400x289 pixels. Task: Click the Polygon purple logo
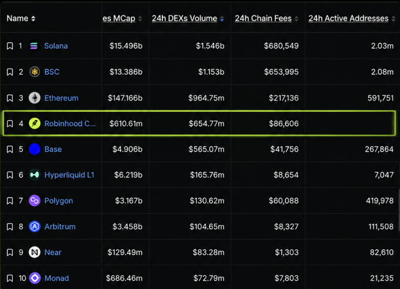pos(35,201)
